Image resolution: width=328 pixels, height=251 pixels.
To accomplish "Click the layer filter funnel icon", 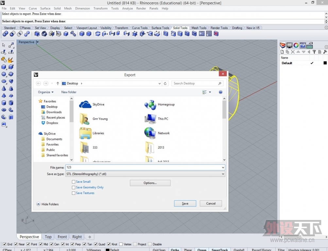I will (314, 52).
